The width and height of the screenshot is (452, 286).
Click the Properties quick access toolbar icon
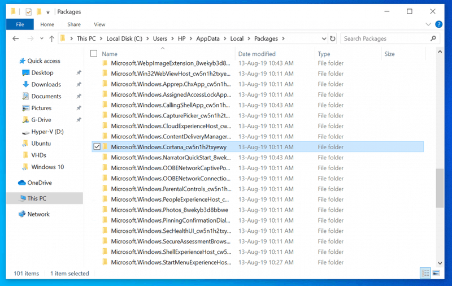click(29, 12)
